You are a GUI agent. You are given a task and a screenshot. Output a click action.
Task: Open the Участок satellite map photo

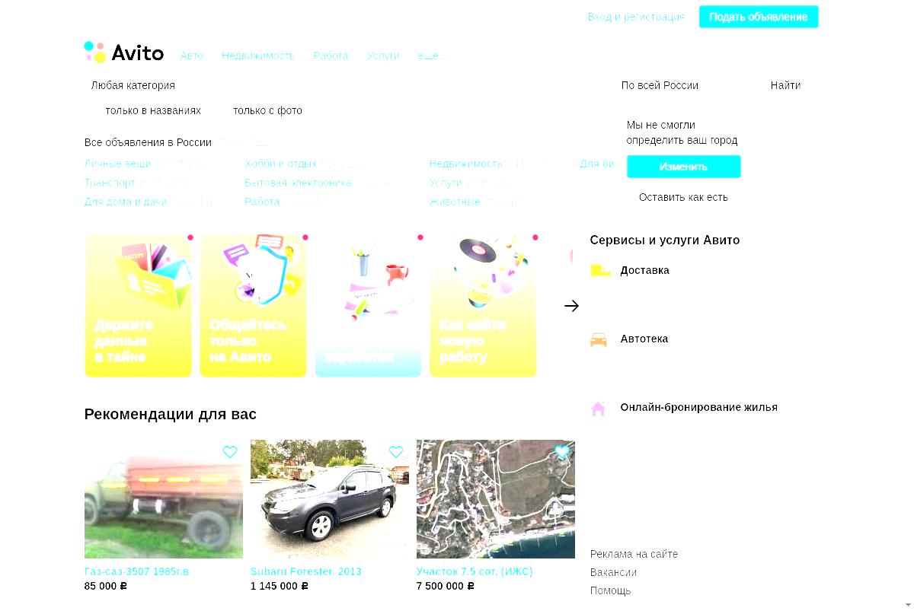tap(496, 499)
